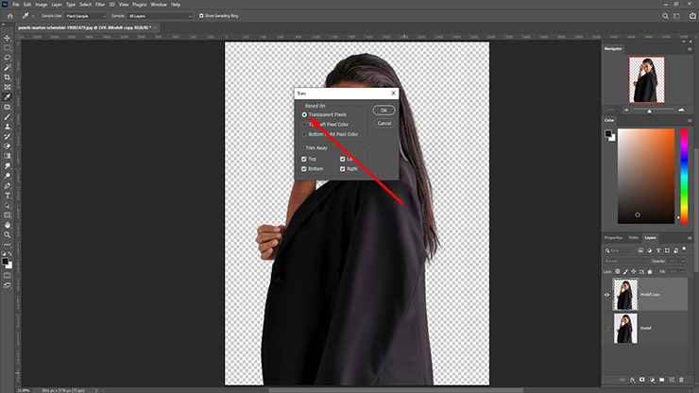
Task: Open the layer filter Kind dropdown
Action: click(620, 250)
